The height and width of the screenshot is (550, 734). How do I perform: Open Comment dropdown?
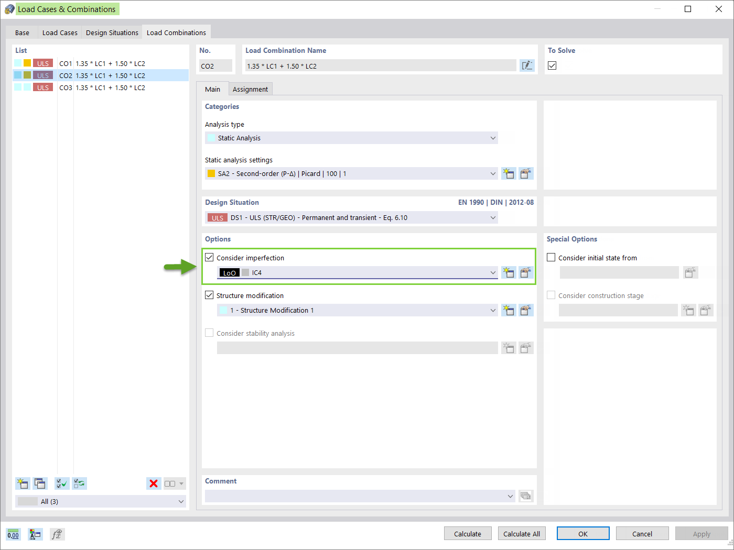(360, 496)
